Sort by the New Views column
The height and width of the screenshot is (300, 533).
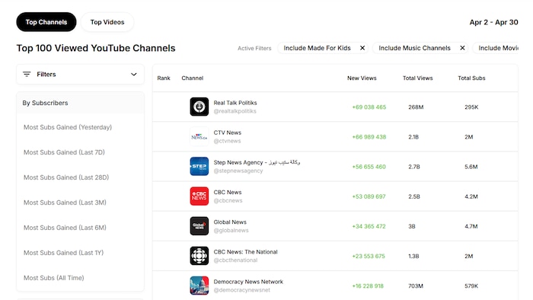click(x=362, y=78)
